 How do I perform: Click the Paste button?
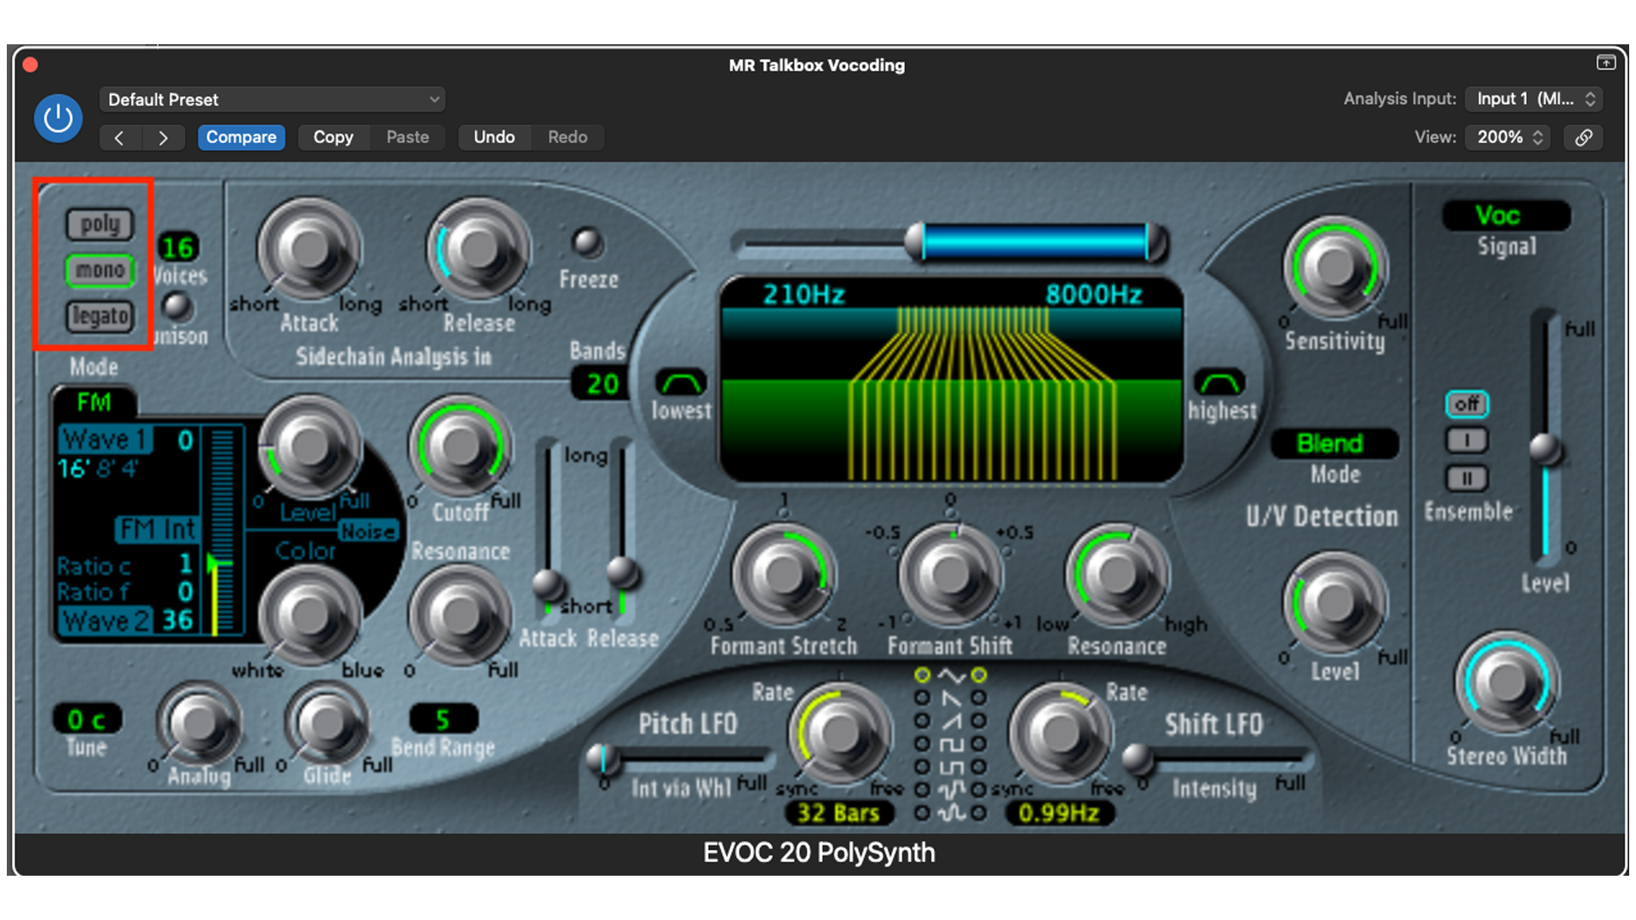[407, 137]
